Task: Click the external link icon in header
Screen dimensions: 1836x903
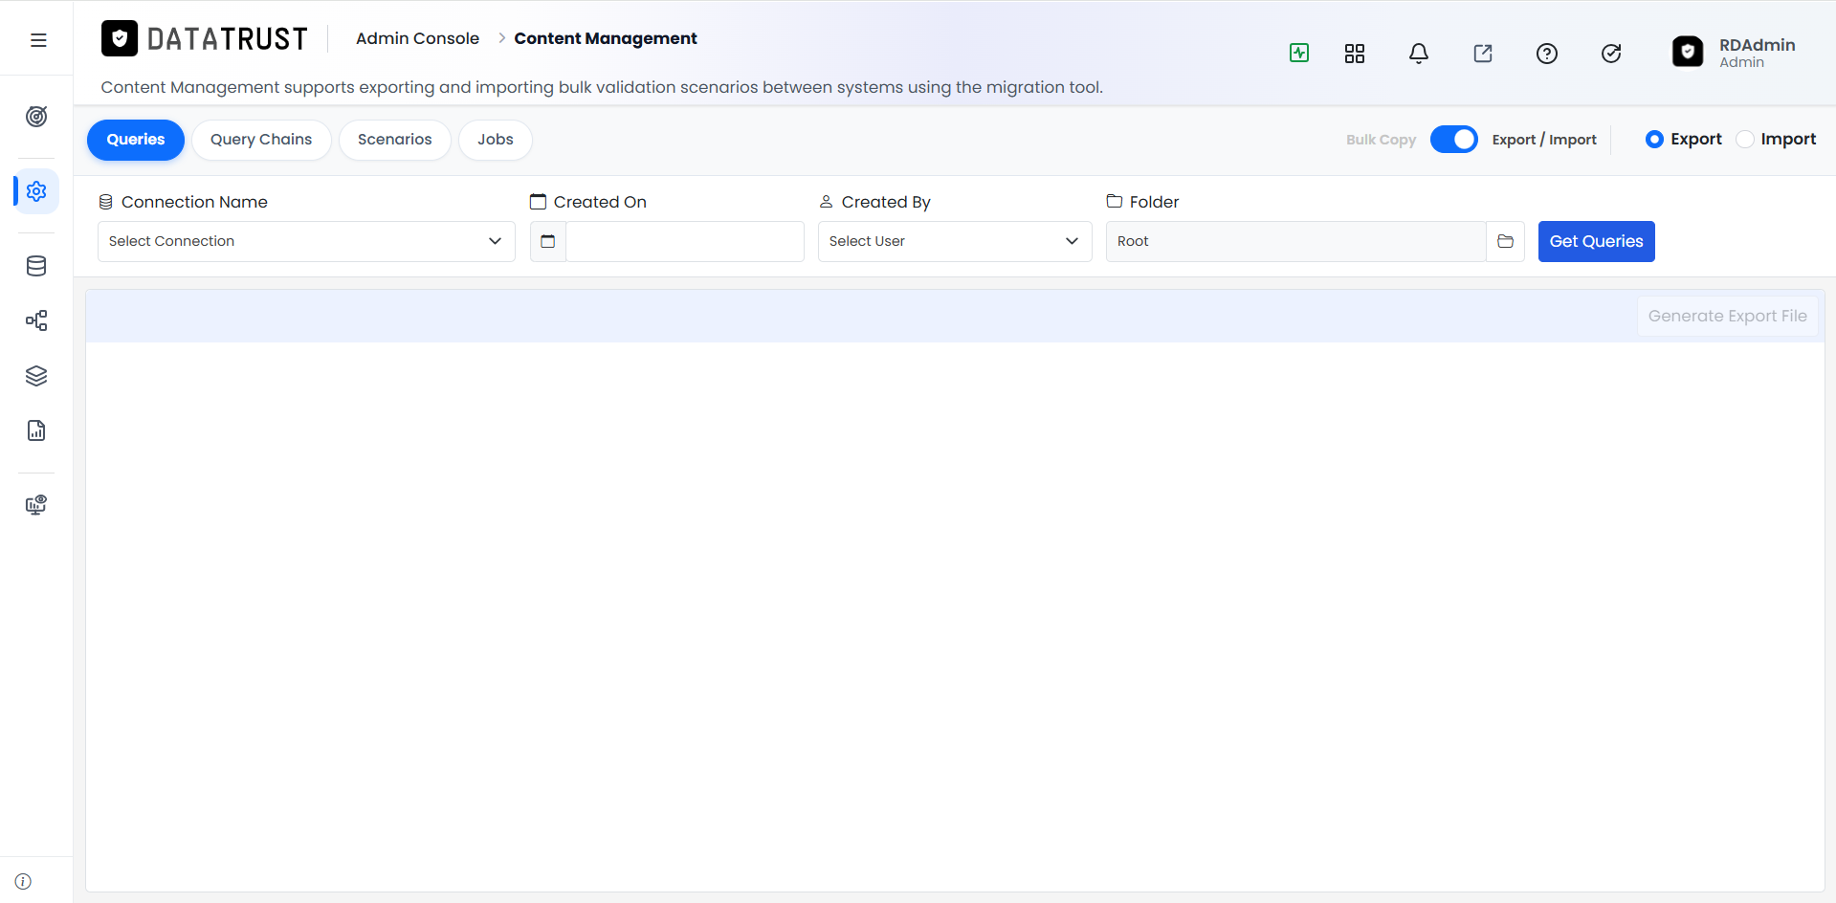Action: (1483, 54)
